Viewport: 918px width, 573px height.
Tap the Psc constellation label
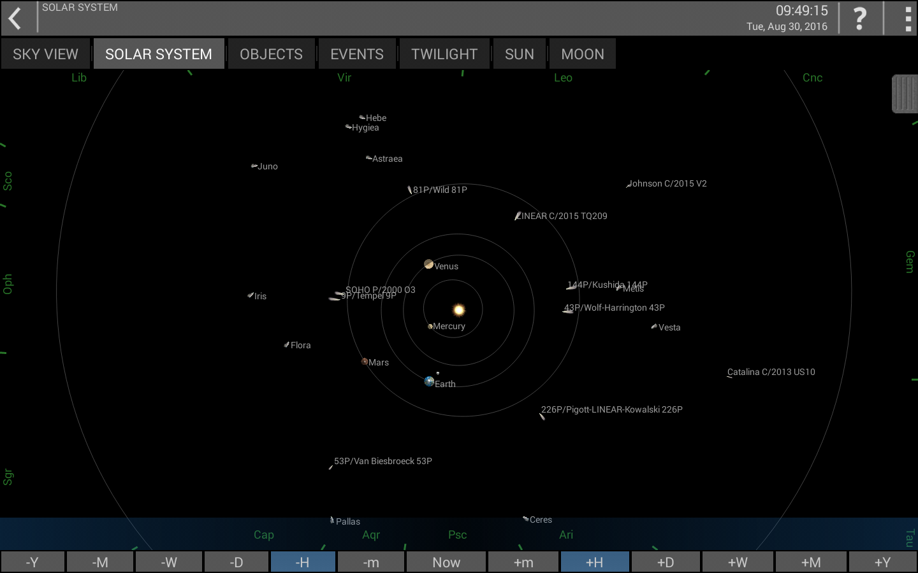458,535
